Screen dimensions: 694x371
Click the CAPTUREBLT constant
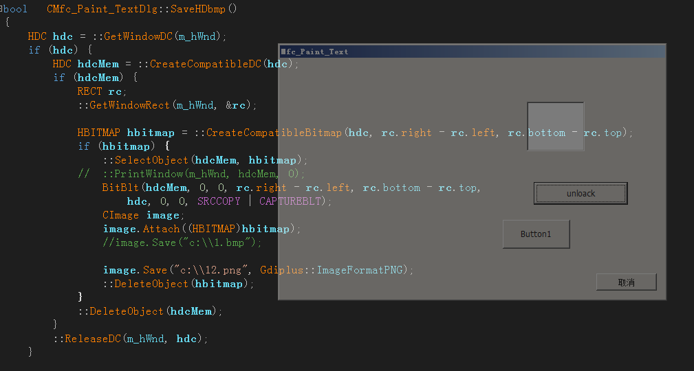[x=290, y=201]
